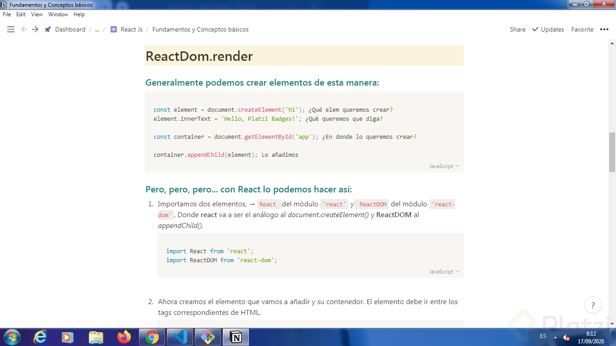Open the Window menu
This screenshot has width=616, height=346.
58,14
